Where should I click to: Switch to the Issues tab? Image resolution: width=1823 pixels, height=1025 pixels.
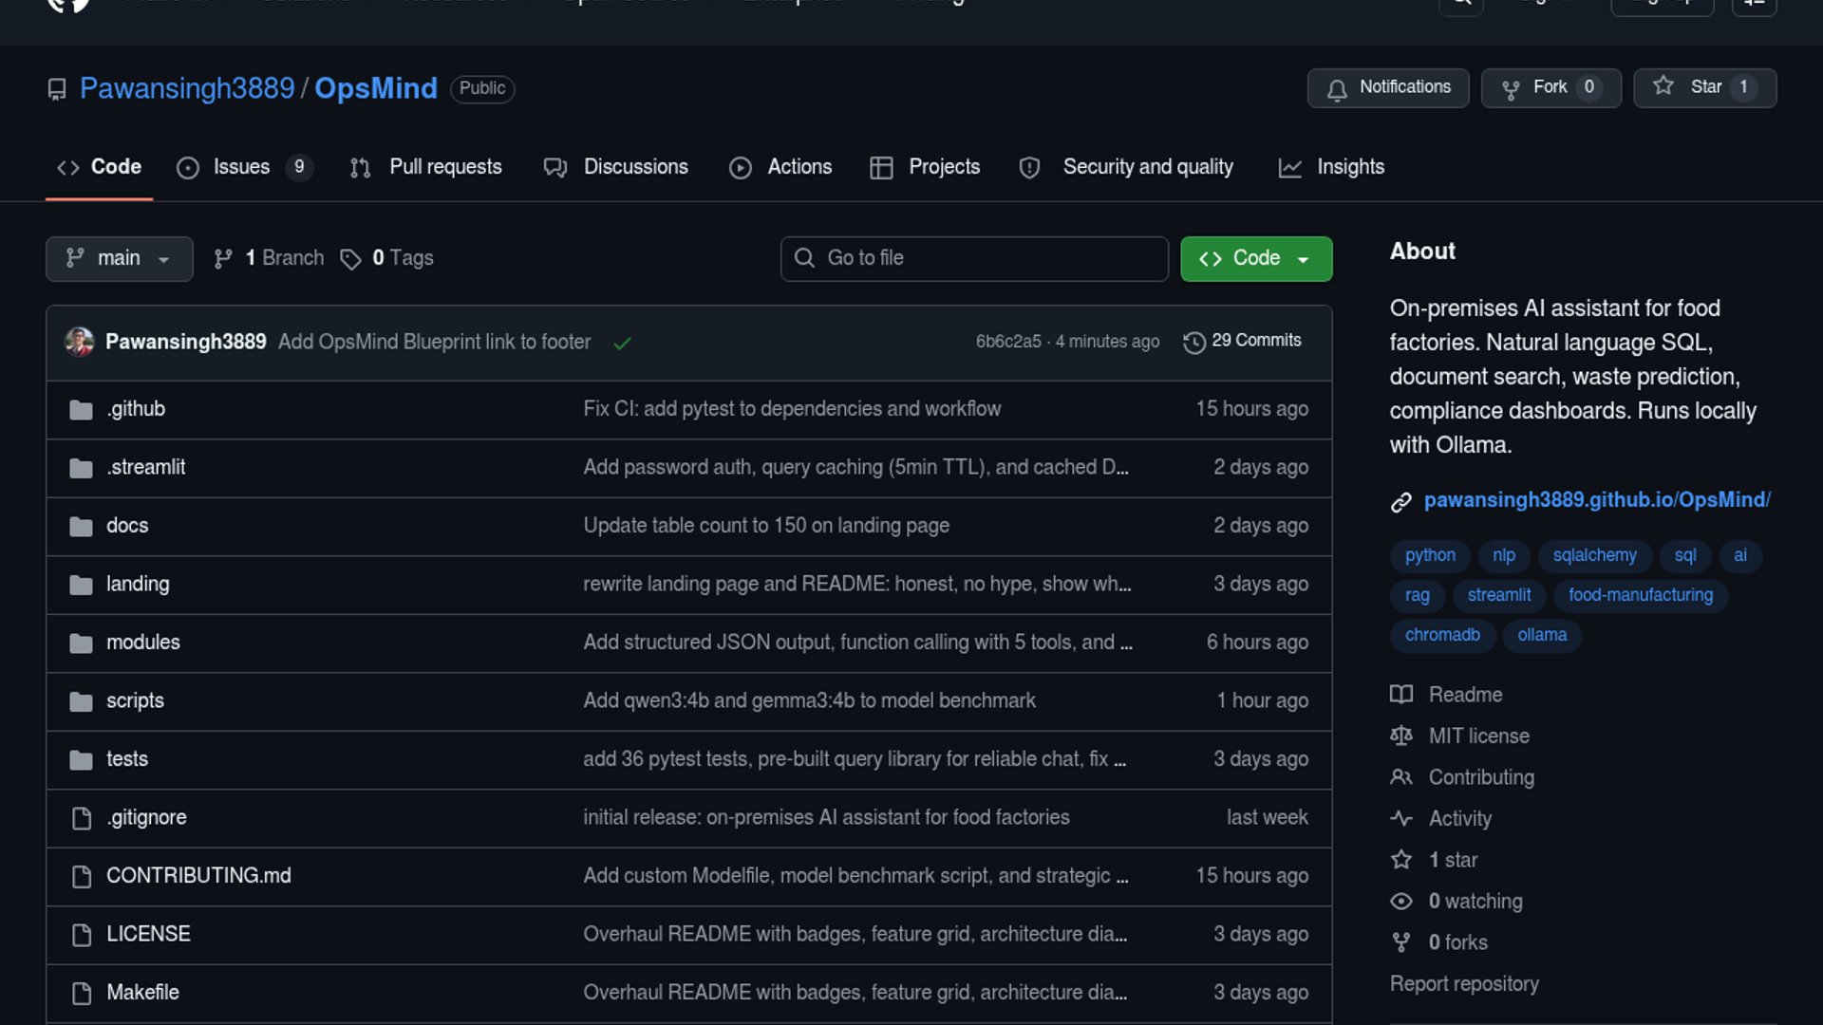(x=241, y=167)
